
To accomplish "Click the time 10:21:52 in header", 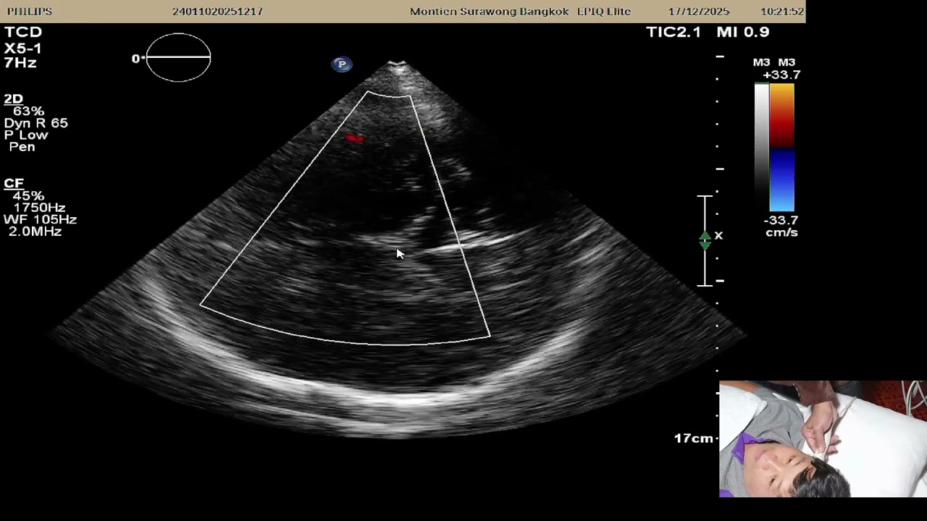I will pos(782,12).
